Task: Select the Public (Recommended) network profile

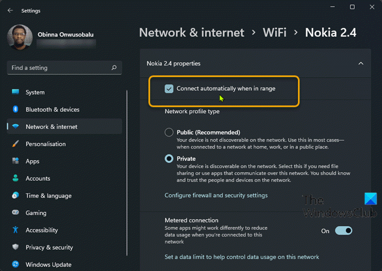Action: pyautogui.click(x=169, y=132)
